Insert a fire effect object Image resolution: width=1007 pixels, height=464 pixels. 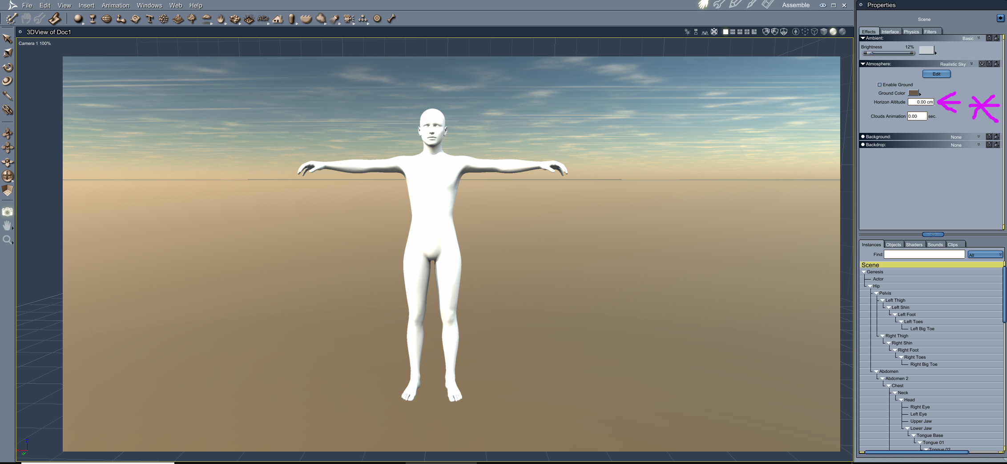[x=221, y=19]
